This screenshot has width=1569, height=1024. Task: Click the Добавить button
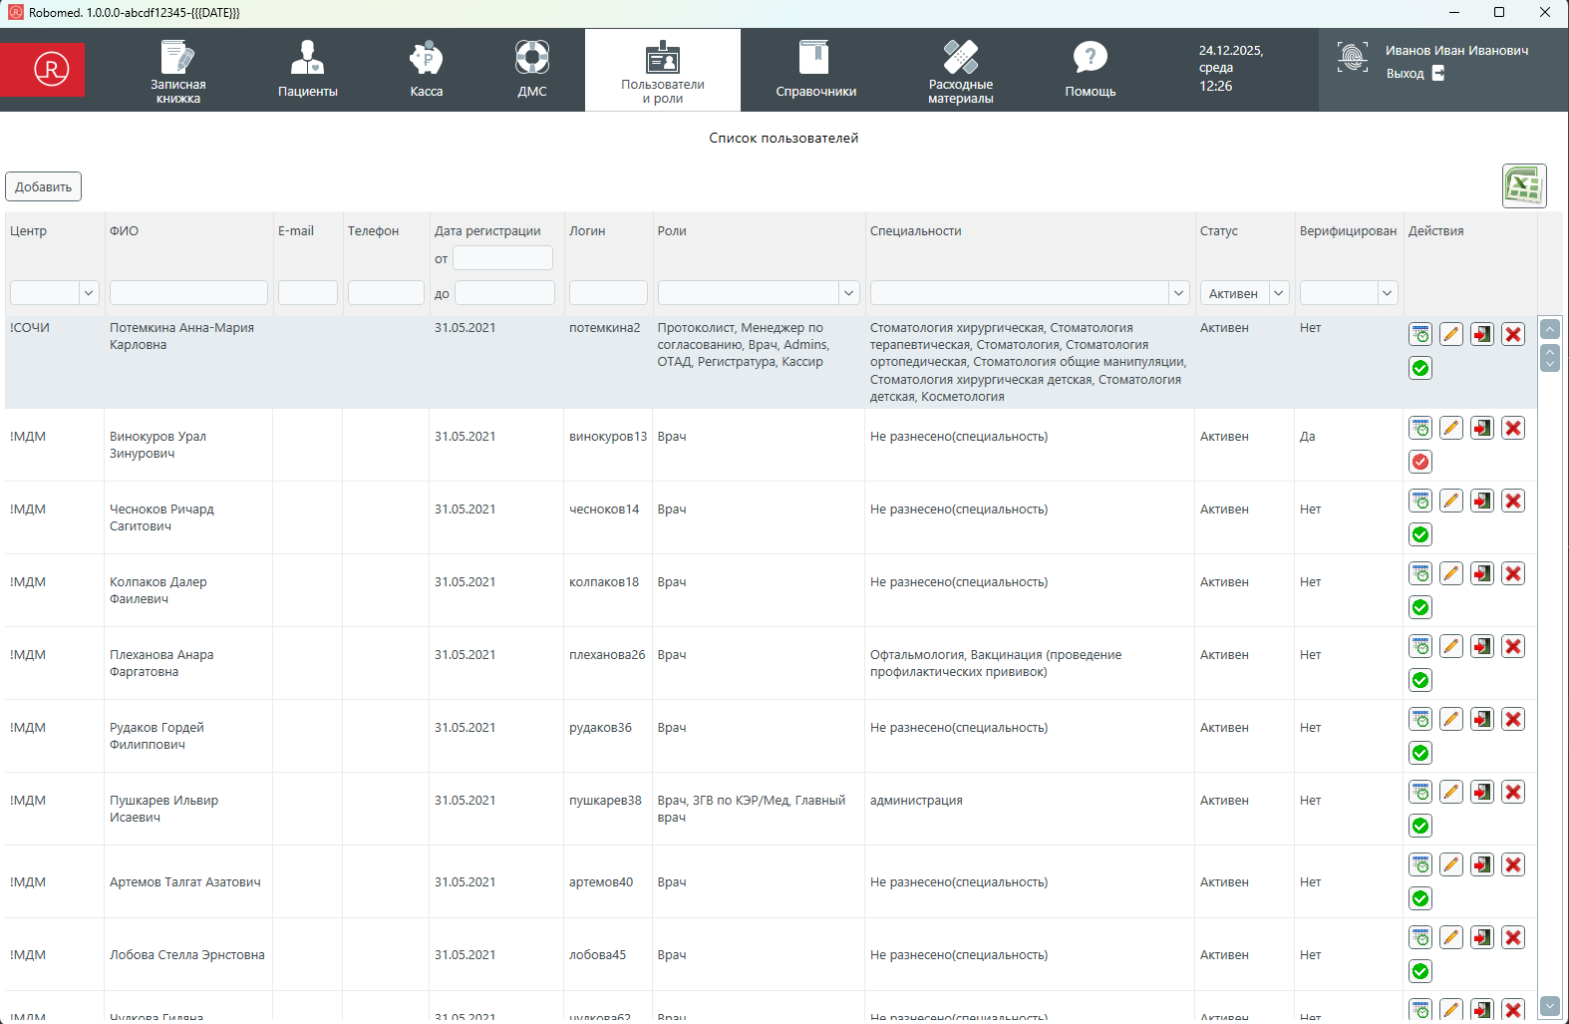click(x=43, y=186)
